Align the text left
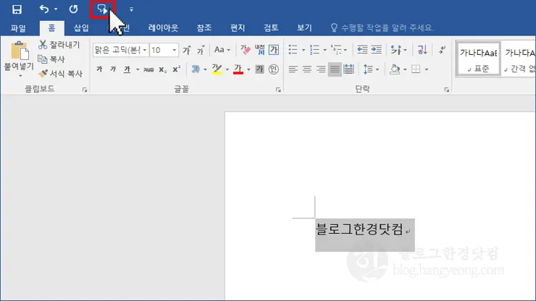Image resolution: width=536 pixels, height=301 pixels. pos(293,69)
